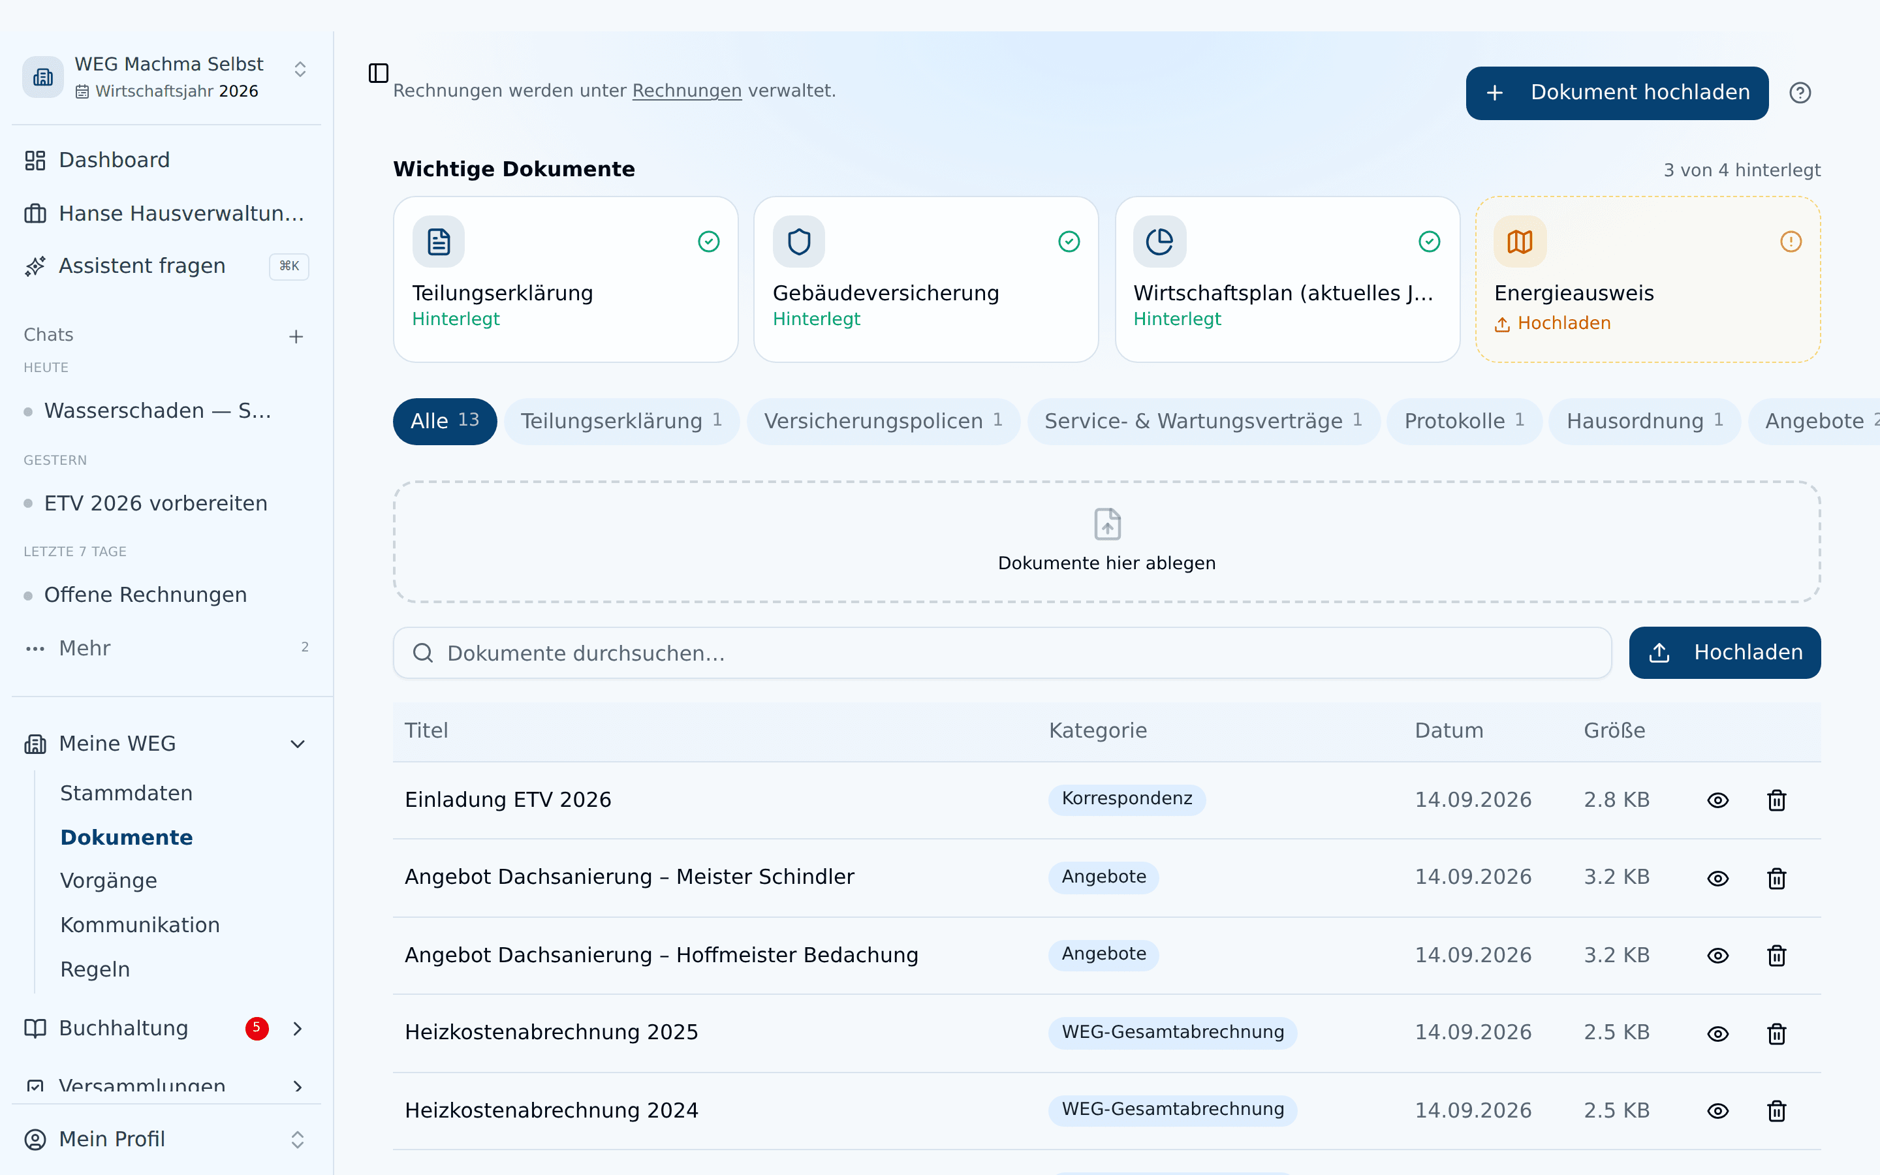Screen dimensions: 1880x1175
Task: Click the Wirtschaftsplan pie chart icon
Action: [x=1159, y=242]
